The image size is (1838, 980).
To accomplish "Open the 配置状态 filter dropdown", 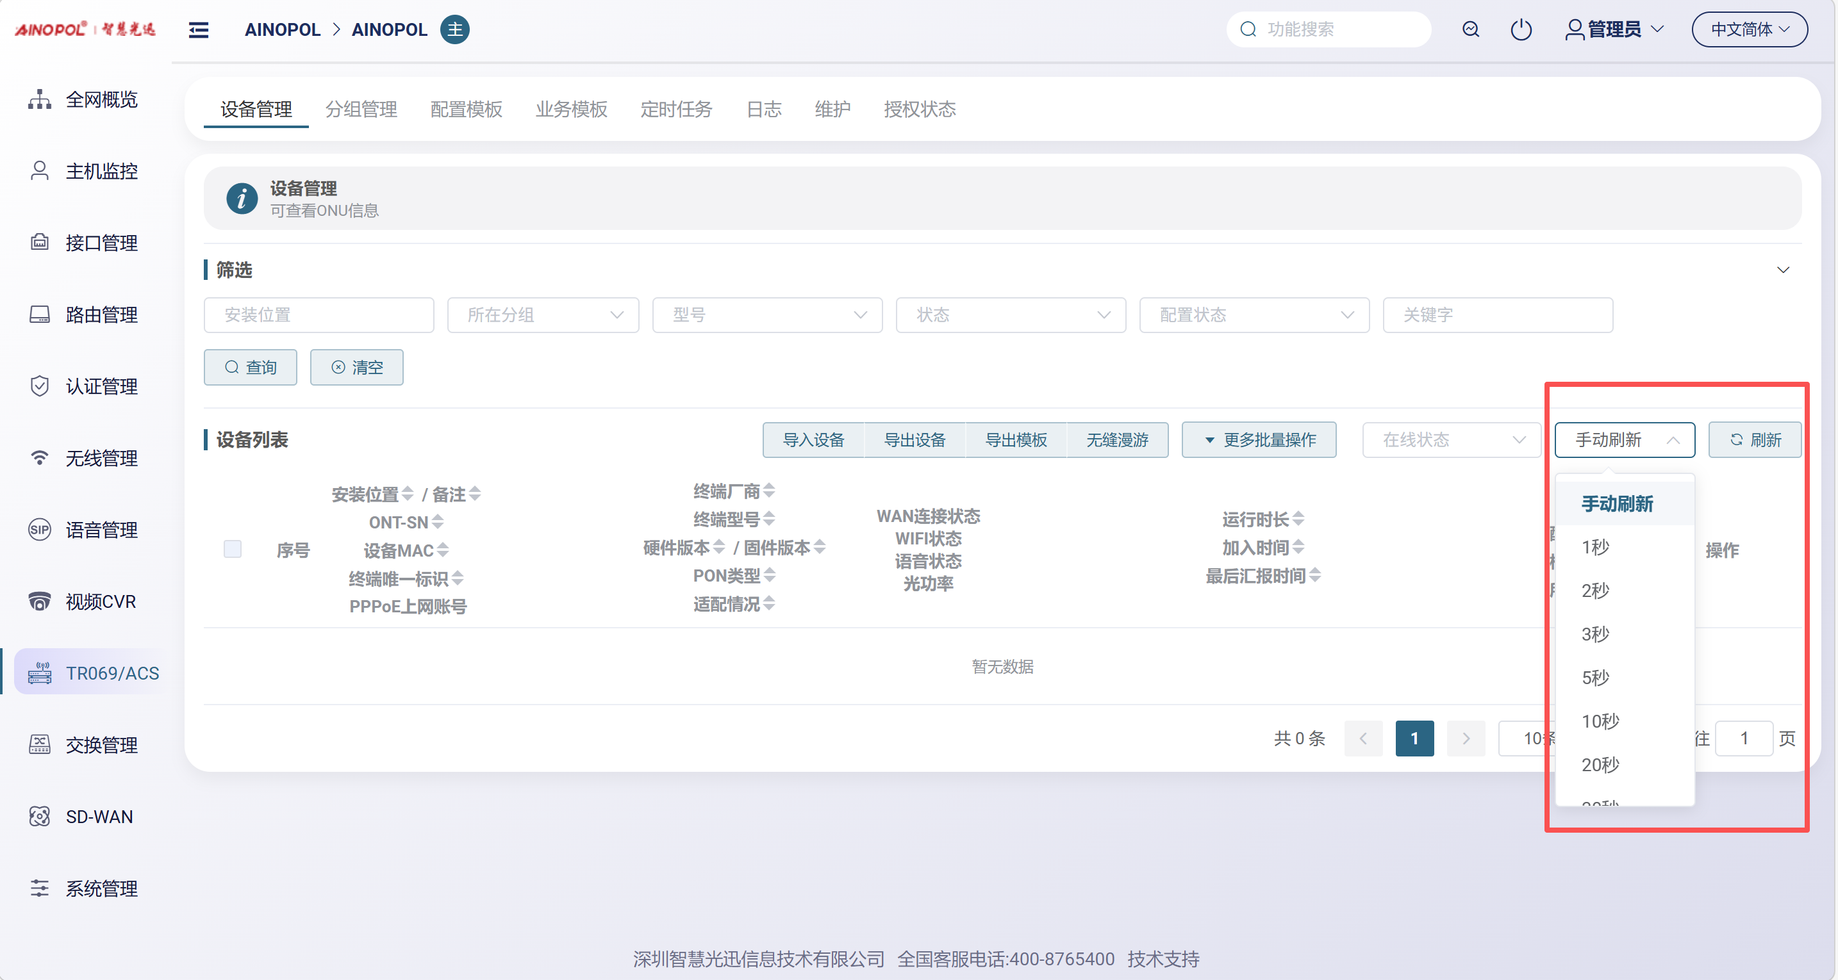I will pos(1254,314).
